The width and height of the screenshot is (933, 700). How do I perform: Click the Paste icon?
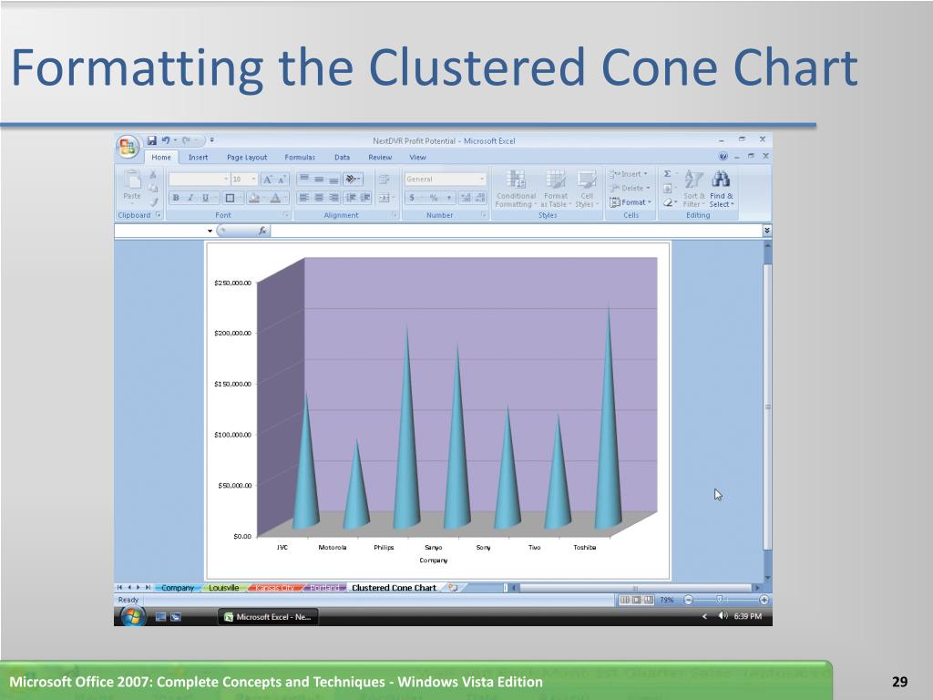[x=132, y=180]
